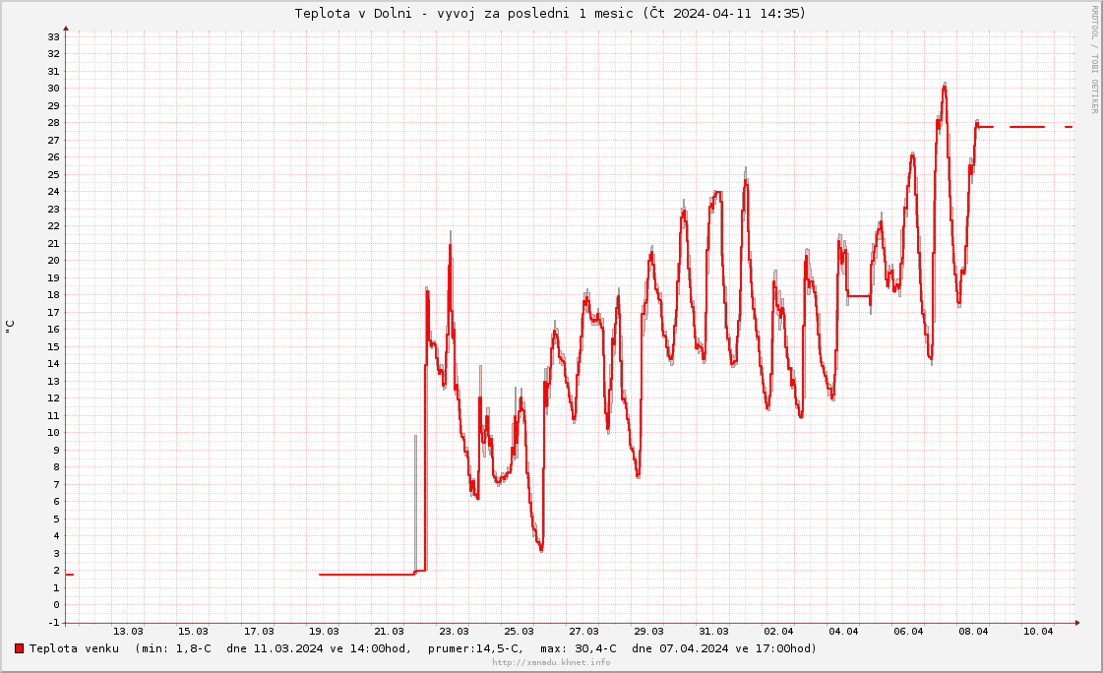Click the x-axis date label 17.03
The image size is (1103, 673).
(x=258, y=632)
